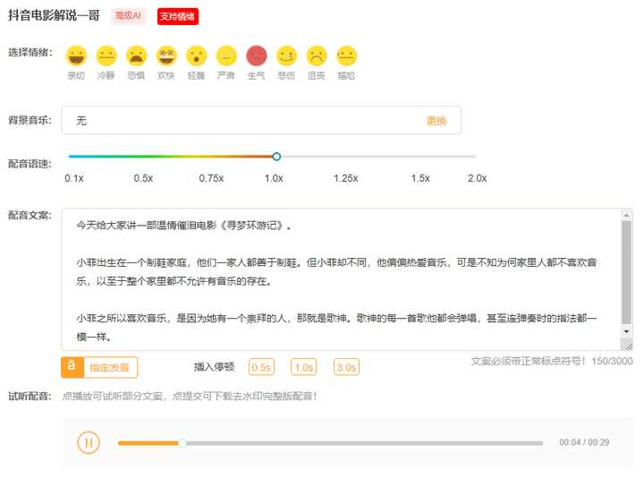The height and width of the screenshot is (479, 644).
Task: Insert a 0.5s pause
Action: coord(261,367)
